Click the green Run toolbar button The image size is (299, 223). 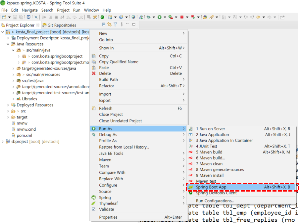pyautogui.click(x=160, y=17)
